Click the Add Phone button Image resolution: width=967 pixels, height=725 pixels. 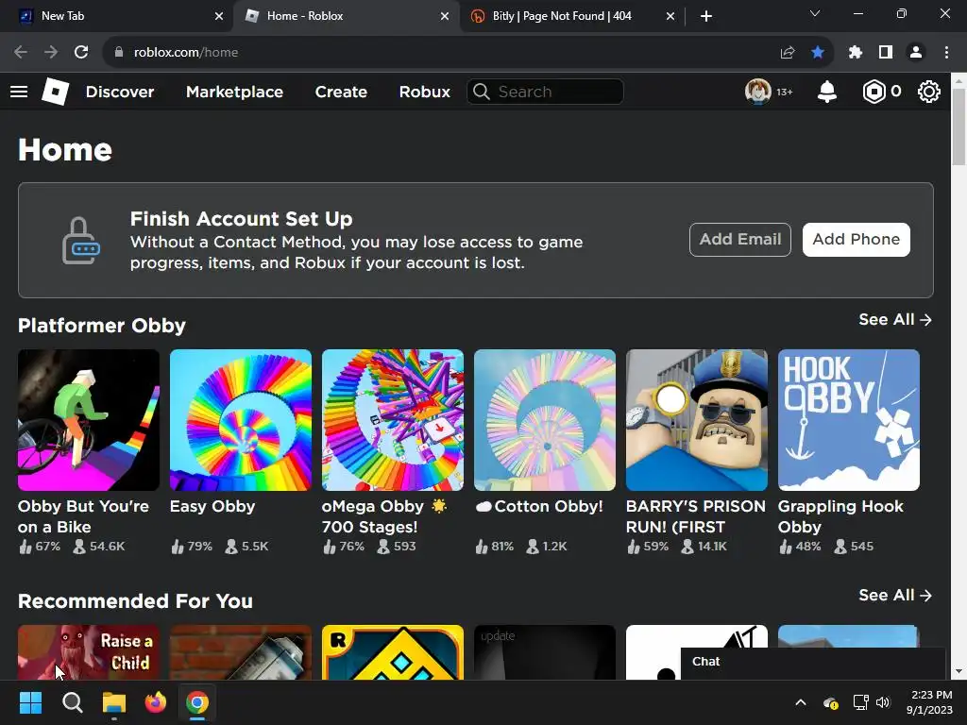click(x=856, y=239)
